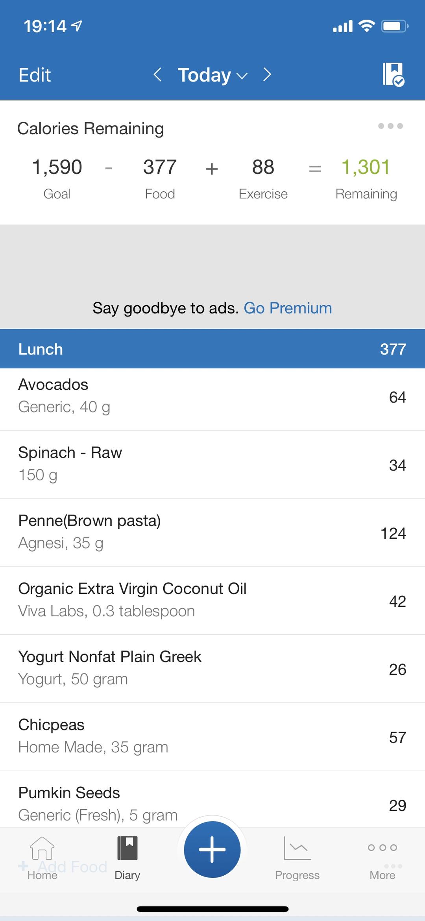
Task: Select Yogurt Nonfat Plain Greek entry
Action: pyautogui.click(x=213, y=668)
